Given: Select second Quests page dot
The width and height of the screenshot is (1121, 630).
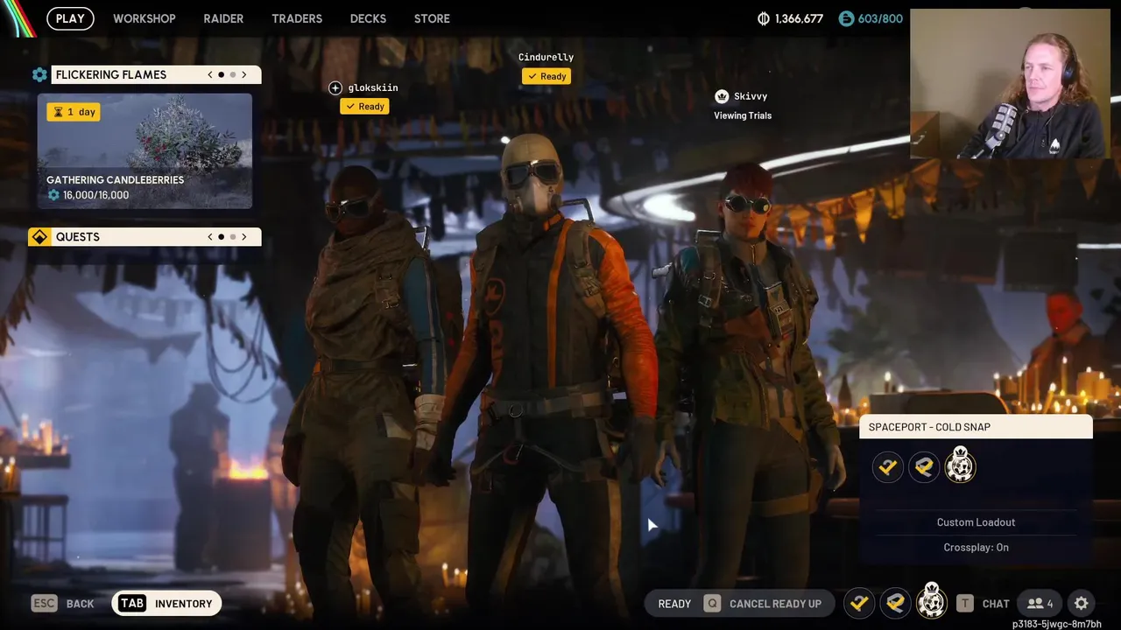Looking at the screenshot, I should 233,237.
